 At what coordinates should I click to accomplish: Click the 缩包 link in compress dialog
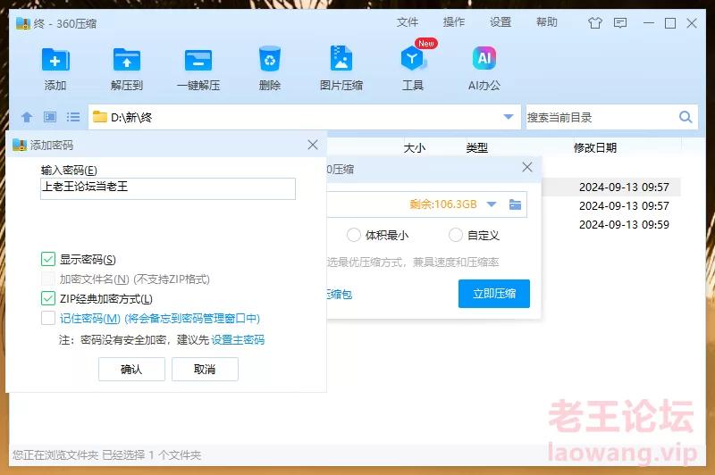[341, 295]
